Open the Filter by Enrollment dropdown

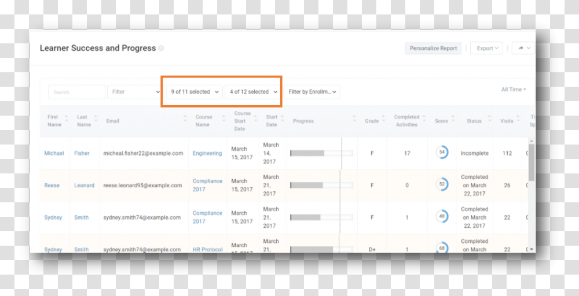312,92
